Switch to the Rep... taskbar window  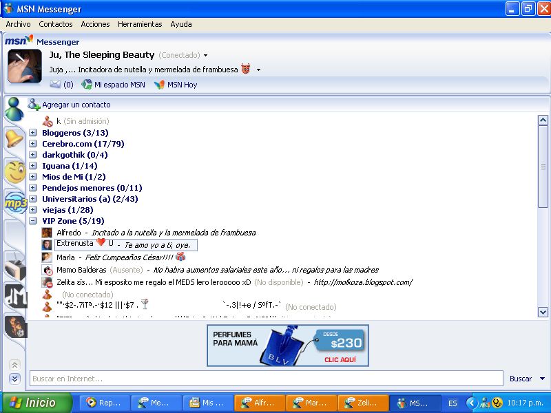(105, 403)
